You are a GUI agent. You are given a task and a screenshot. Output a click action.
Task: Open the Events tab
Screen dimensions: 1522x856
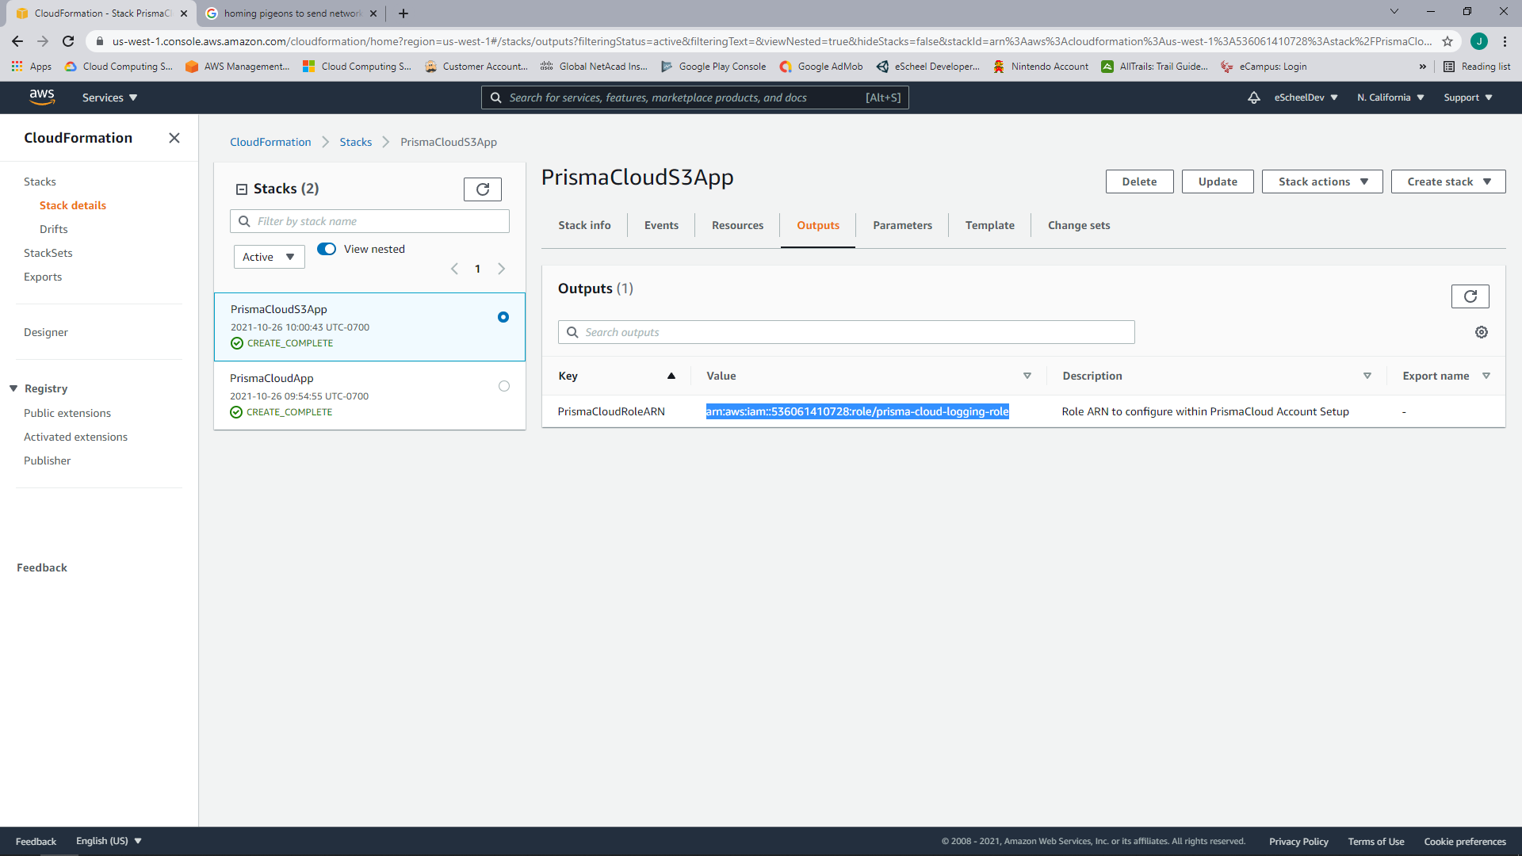pos(661,225)
